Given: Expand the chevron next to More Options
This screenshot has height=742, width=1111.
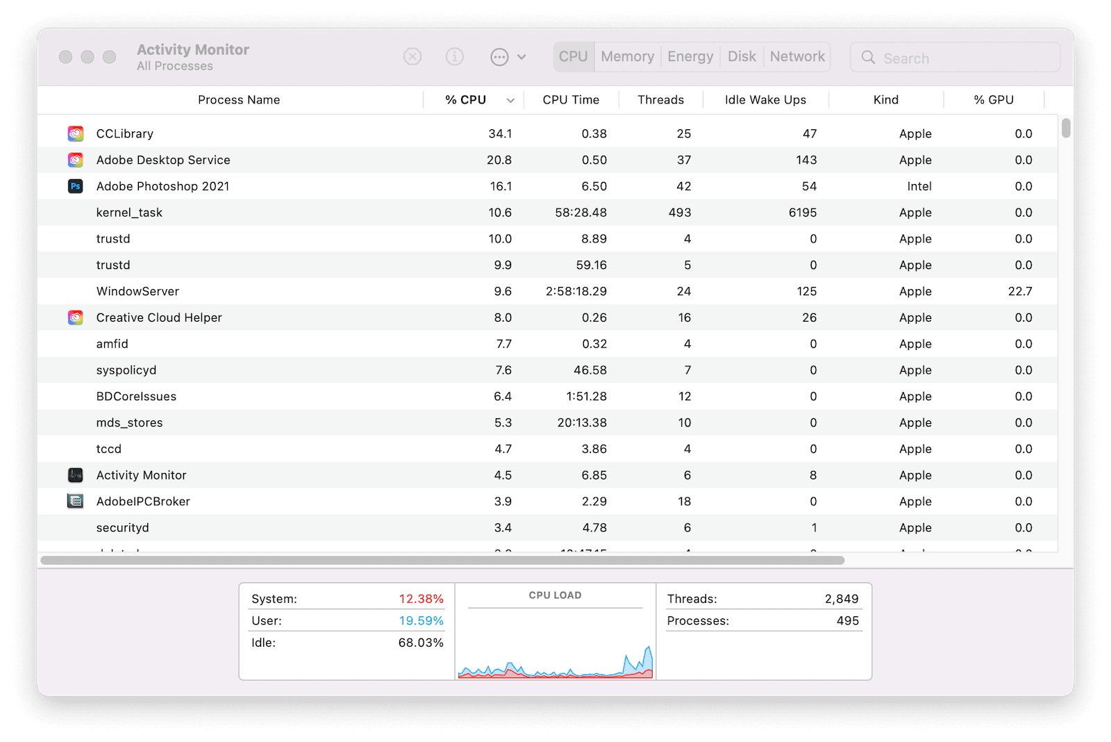Looking at the screenshot, I should click(521, 56).
